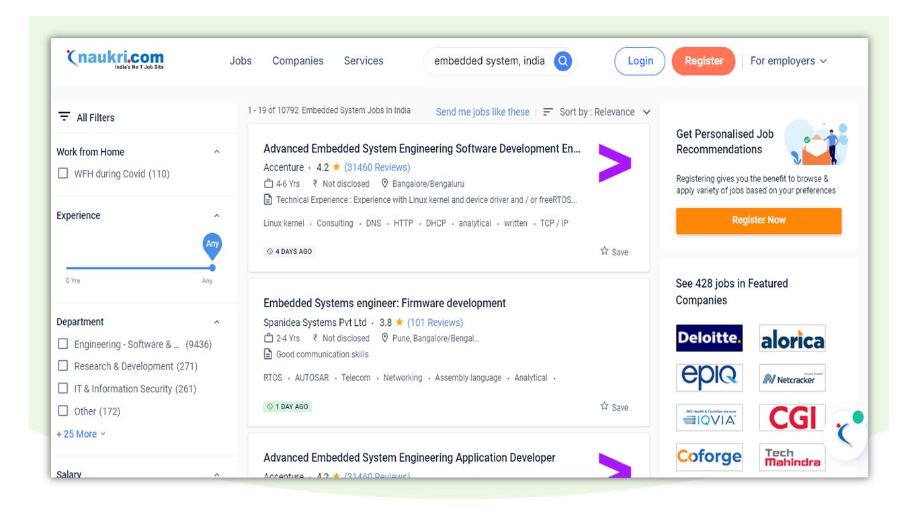Click the TCP / IP skill tag
The height and width of the screenshot is (516, 918).
554,223
